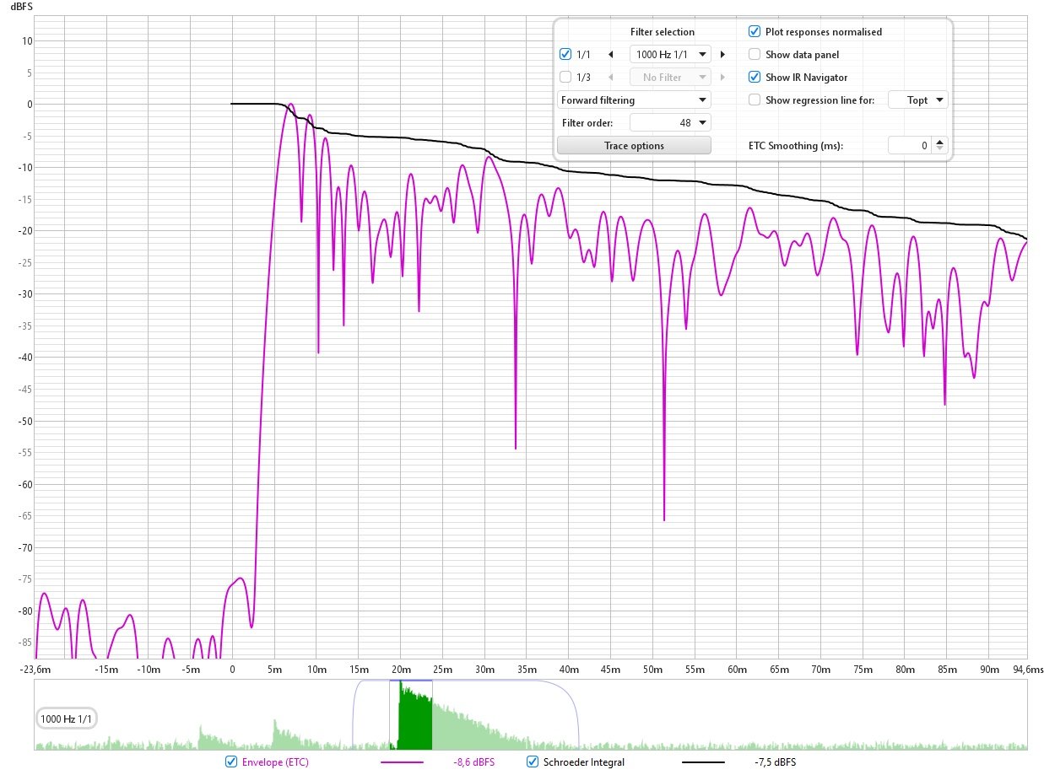Enable Show data panel option

click(755, 55)
